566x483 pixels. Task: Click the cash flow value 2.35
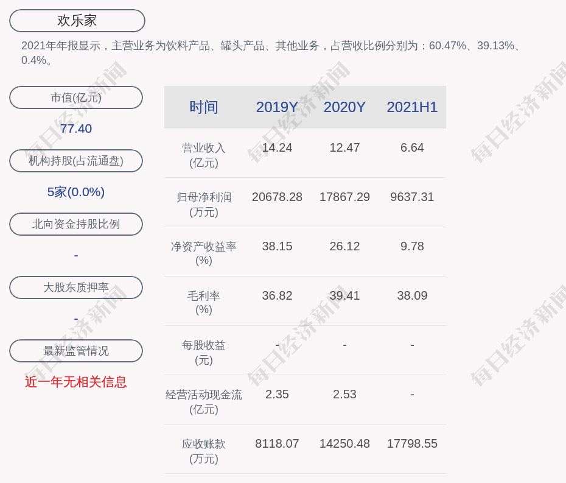(x=277, y=394)
